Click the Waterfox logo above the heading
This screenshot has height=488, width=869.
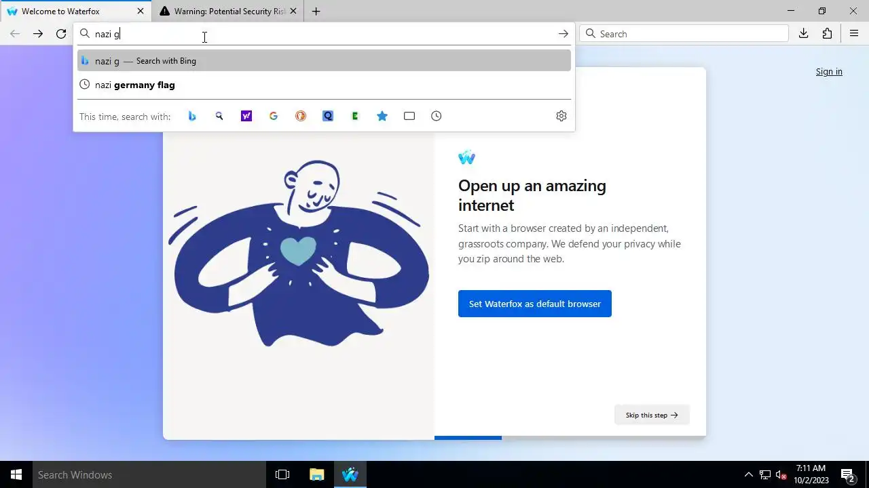coord(467,158)
